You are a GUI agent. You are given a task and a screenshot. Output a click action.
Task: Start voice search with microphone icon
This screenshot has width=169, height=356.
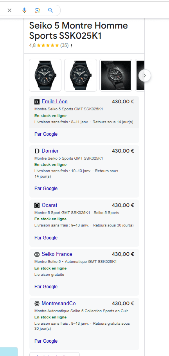[24, 10]
